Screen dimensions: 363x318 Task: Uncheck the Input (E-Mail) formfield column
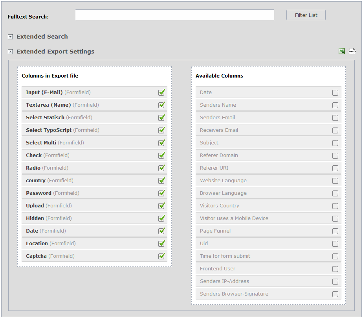(x=161, y=92)
